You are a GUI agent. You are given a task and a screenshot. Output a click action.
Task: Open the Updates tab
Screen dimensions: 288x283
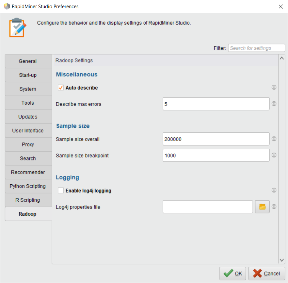tap(28, 117)
